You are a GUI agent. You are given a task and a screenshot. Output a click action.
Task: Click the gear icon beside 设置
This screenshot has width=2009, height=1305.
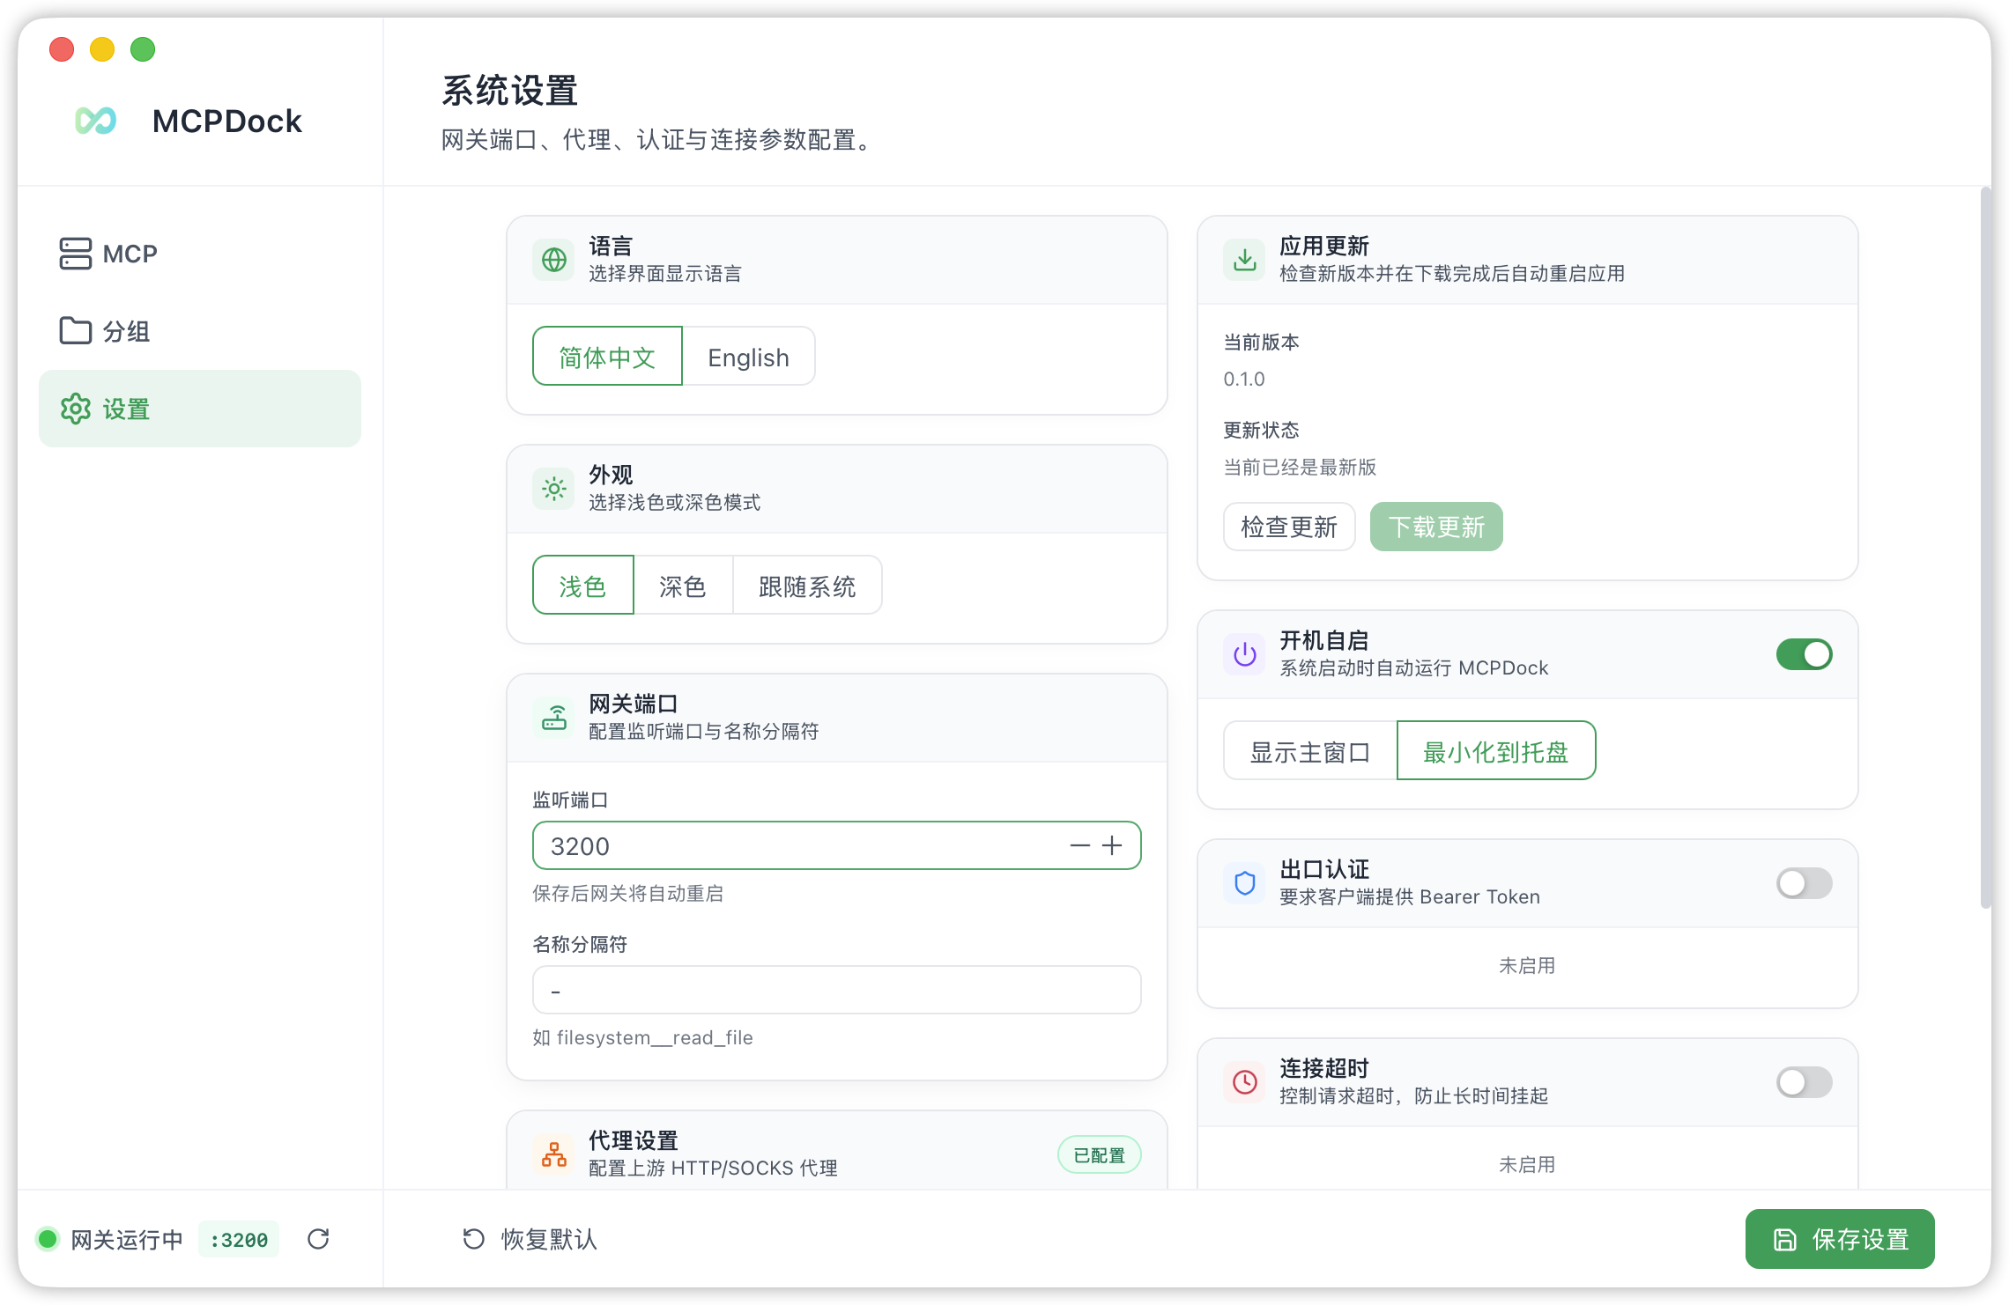(x=75, y=409)
